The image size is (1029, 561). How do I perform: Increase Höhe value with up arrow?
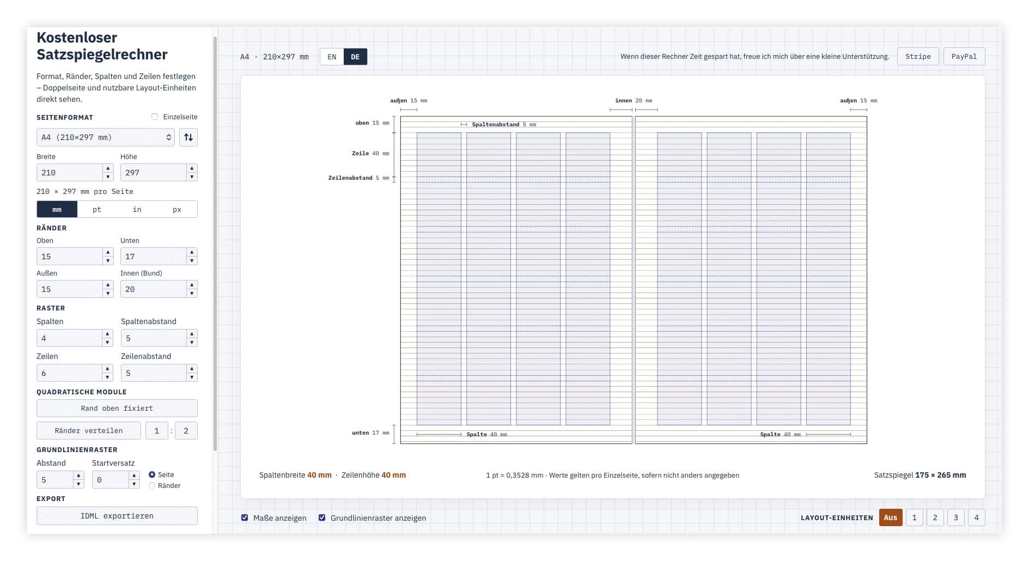coord(192,168)
